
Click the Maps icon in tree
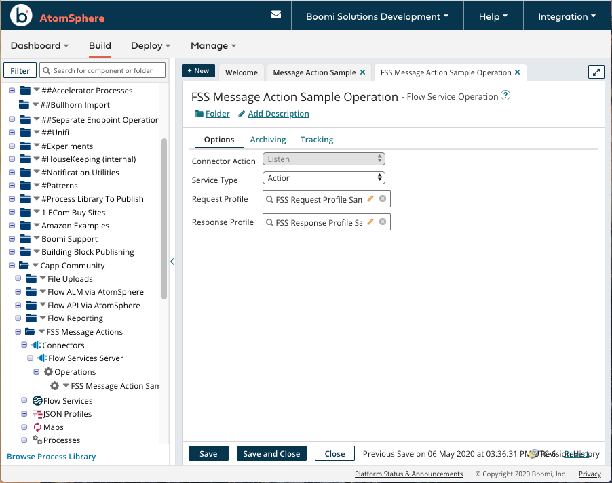tap(37, 427)
